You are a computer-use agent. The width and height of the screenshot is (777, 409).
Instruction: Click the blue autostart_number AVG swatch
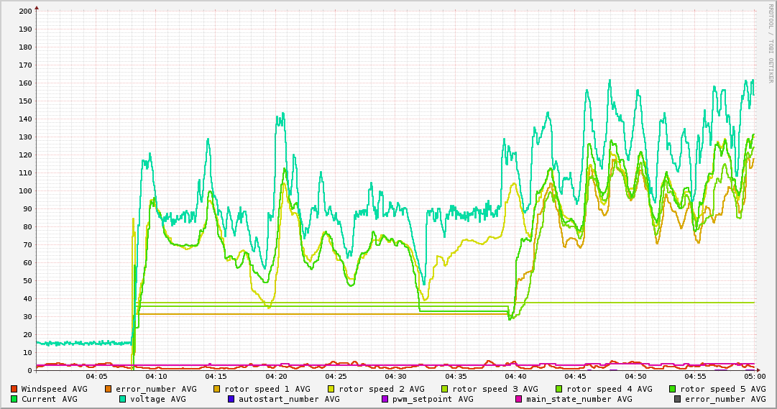[x=231, y=399]
